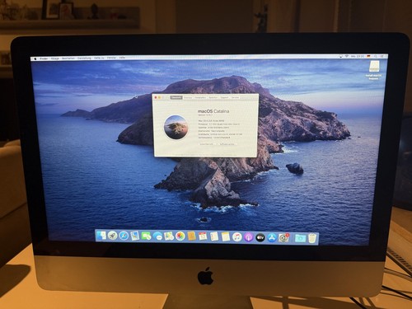The height and width of the screenshot is (309, 412).
Task: Click the clock showing Mo 23:20
Action: (x=358, y=56)
